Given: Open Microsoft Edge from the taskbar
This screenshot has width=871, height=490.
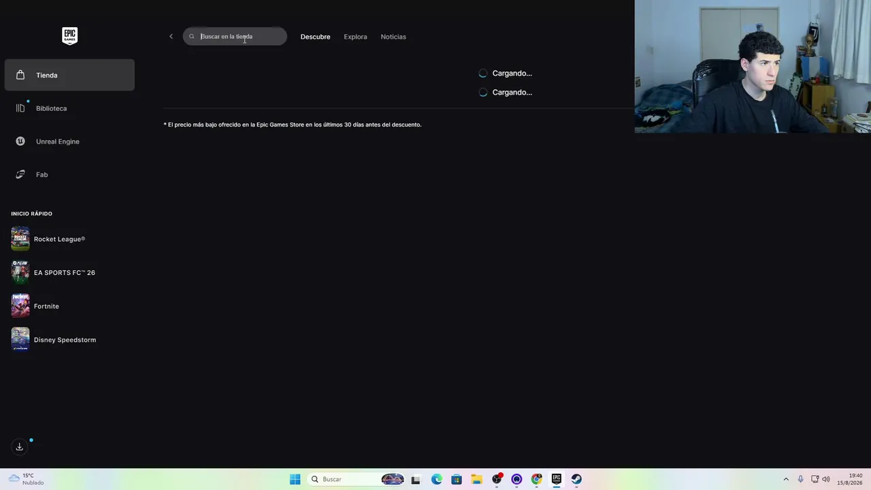Looking at the screenshot, I should point(436,479).
